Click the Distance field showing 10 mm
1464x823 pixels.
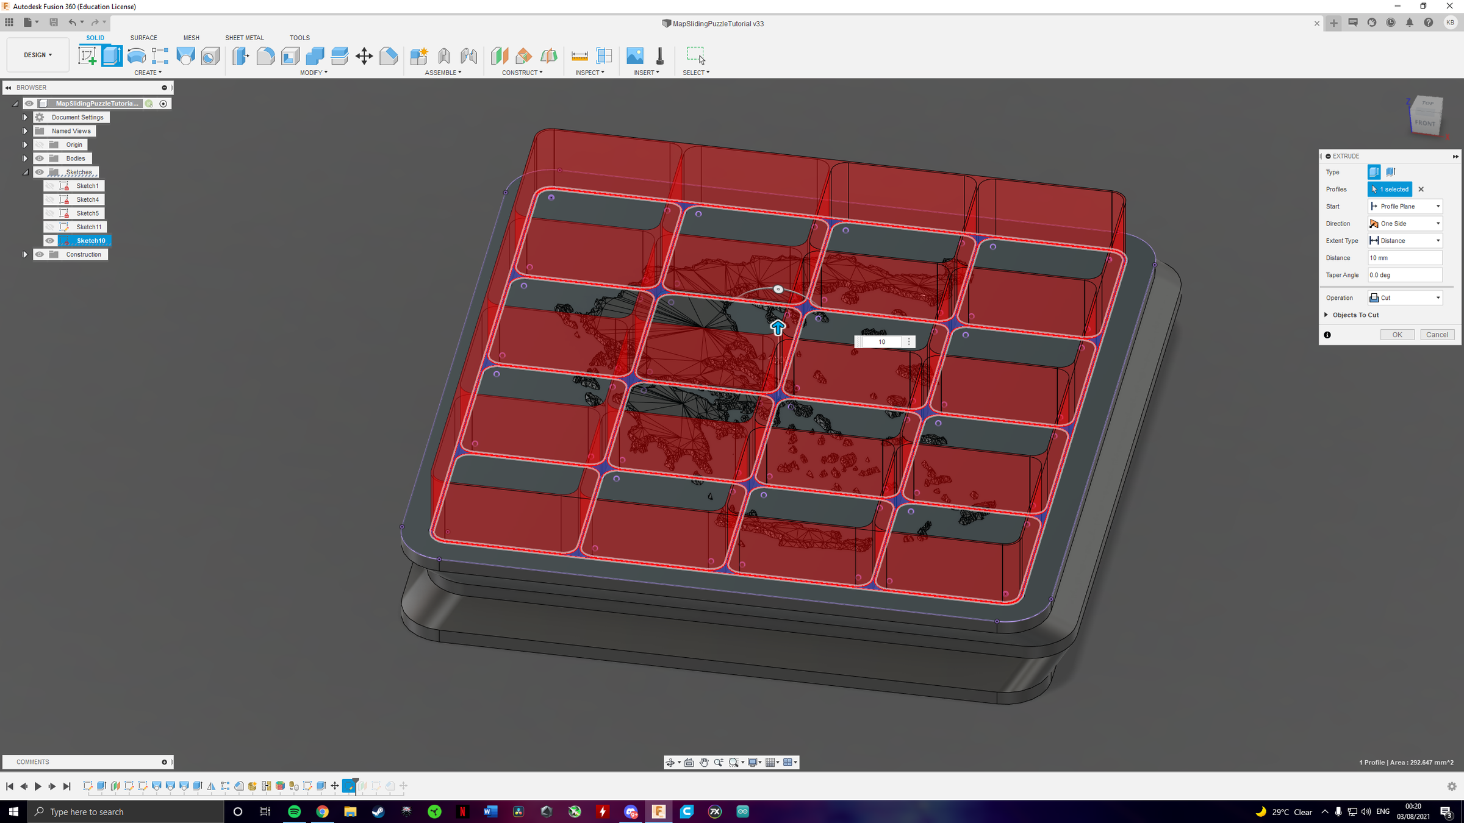(1405, 257)
